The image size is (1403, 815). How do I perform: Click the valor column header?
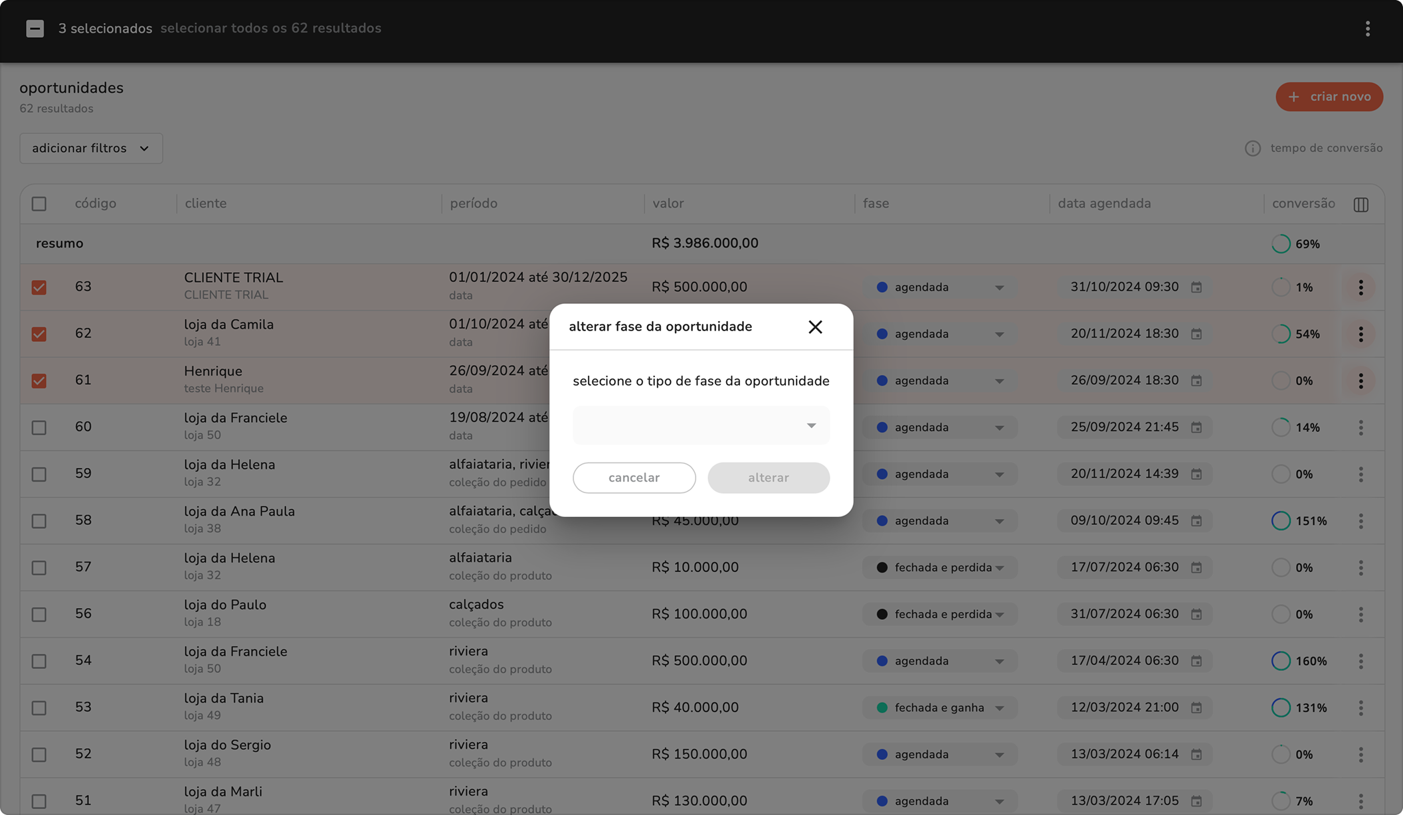[x=668, y=204]
